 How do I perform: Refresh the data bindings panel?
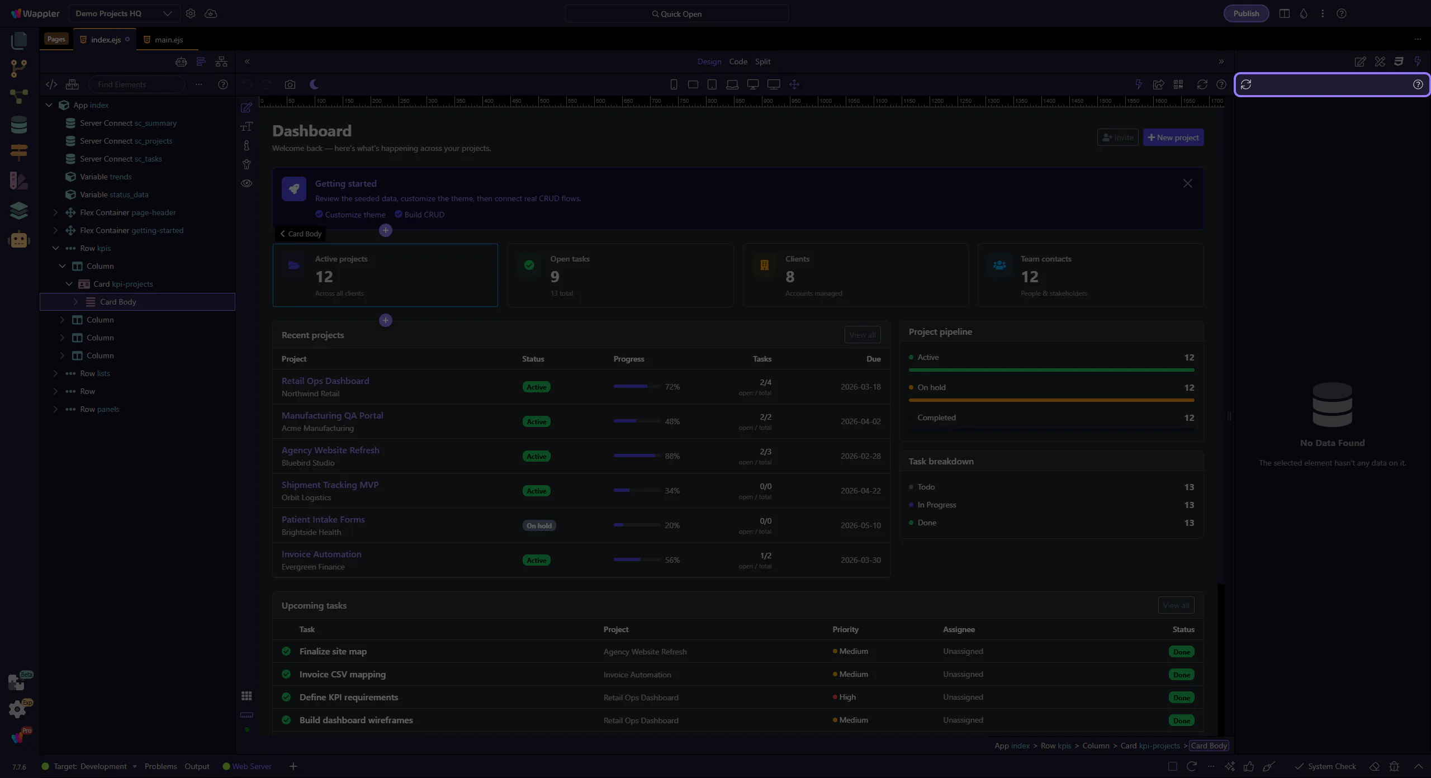(x=1246, y=84)
